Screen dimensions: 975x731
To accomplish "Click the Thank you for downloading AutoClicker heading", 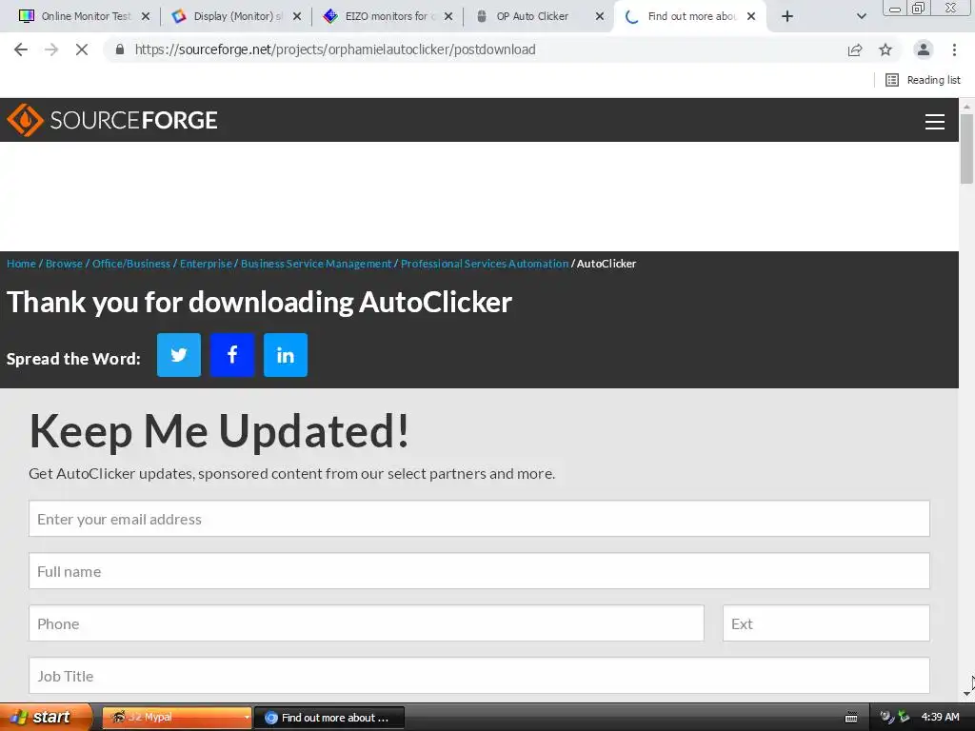I will 259,303.
